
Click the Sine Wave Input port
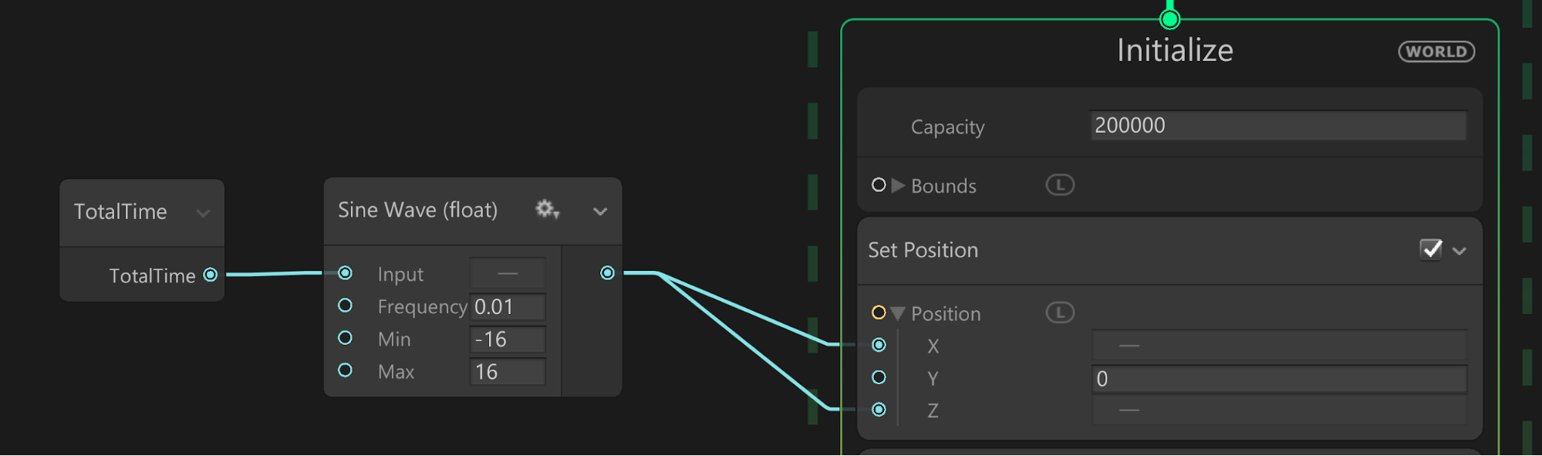345,273
